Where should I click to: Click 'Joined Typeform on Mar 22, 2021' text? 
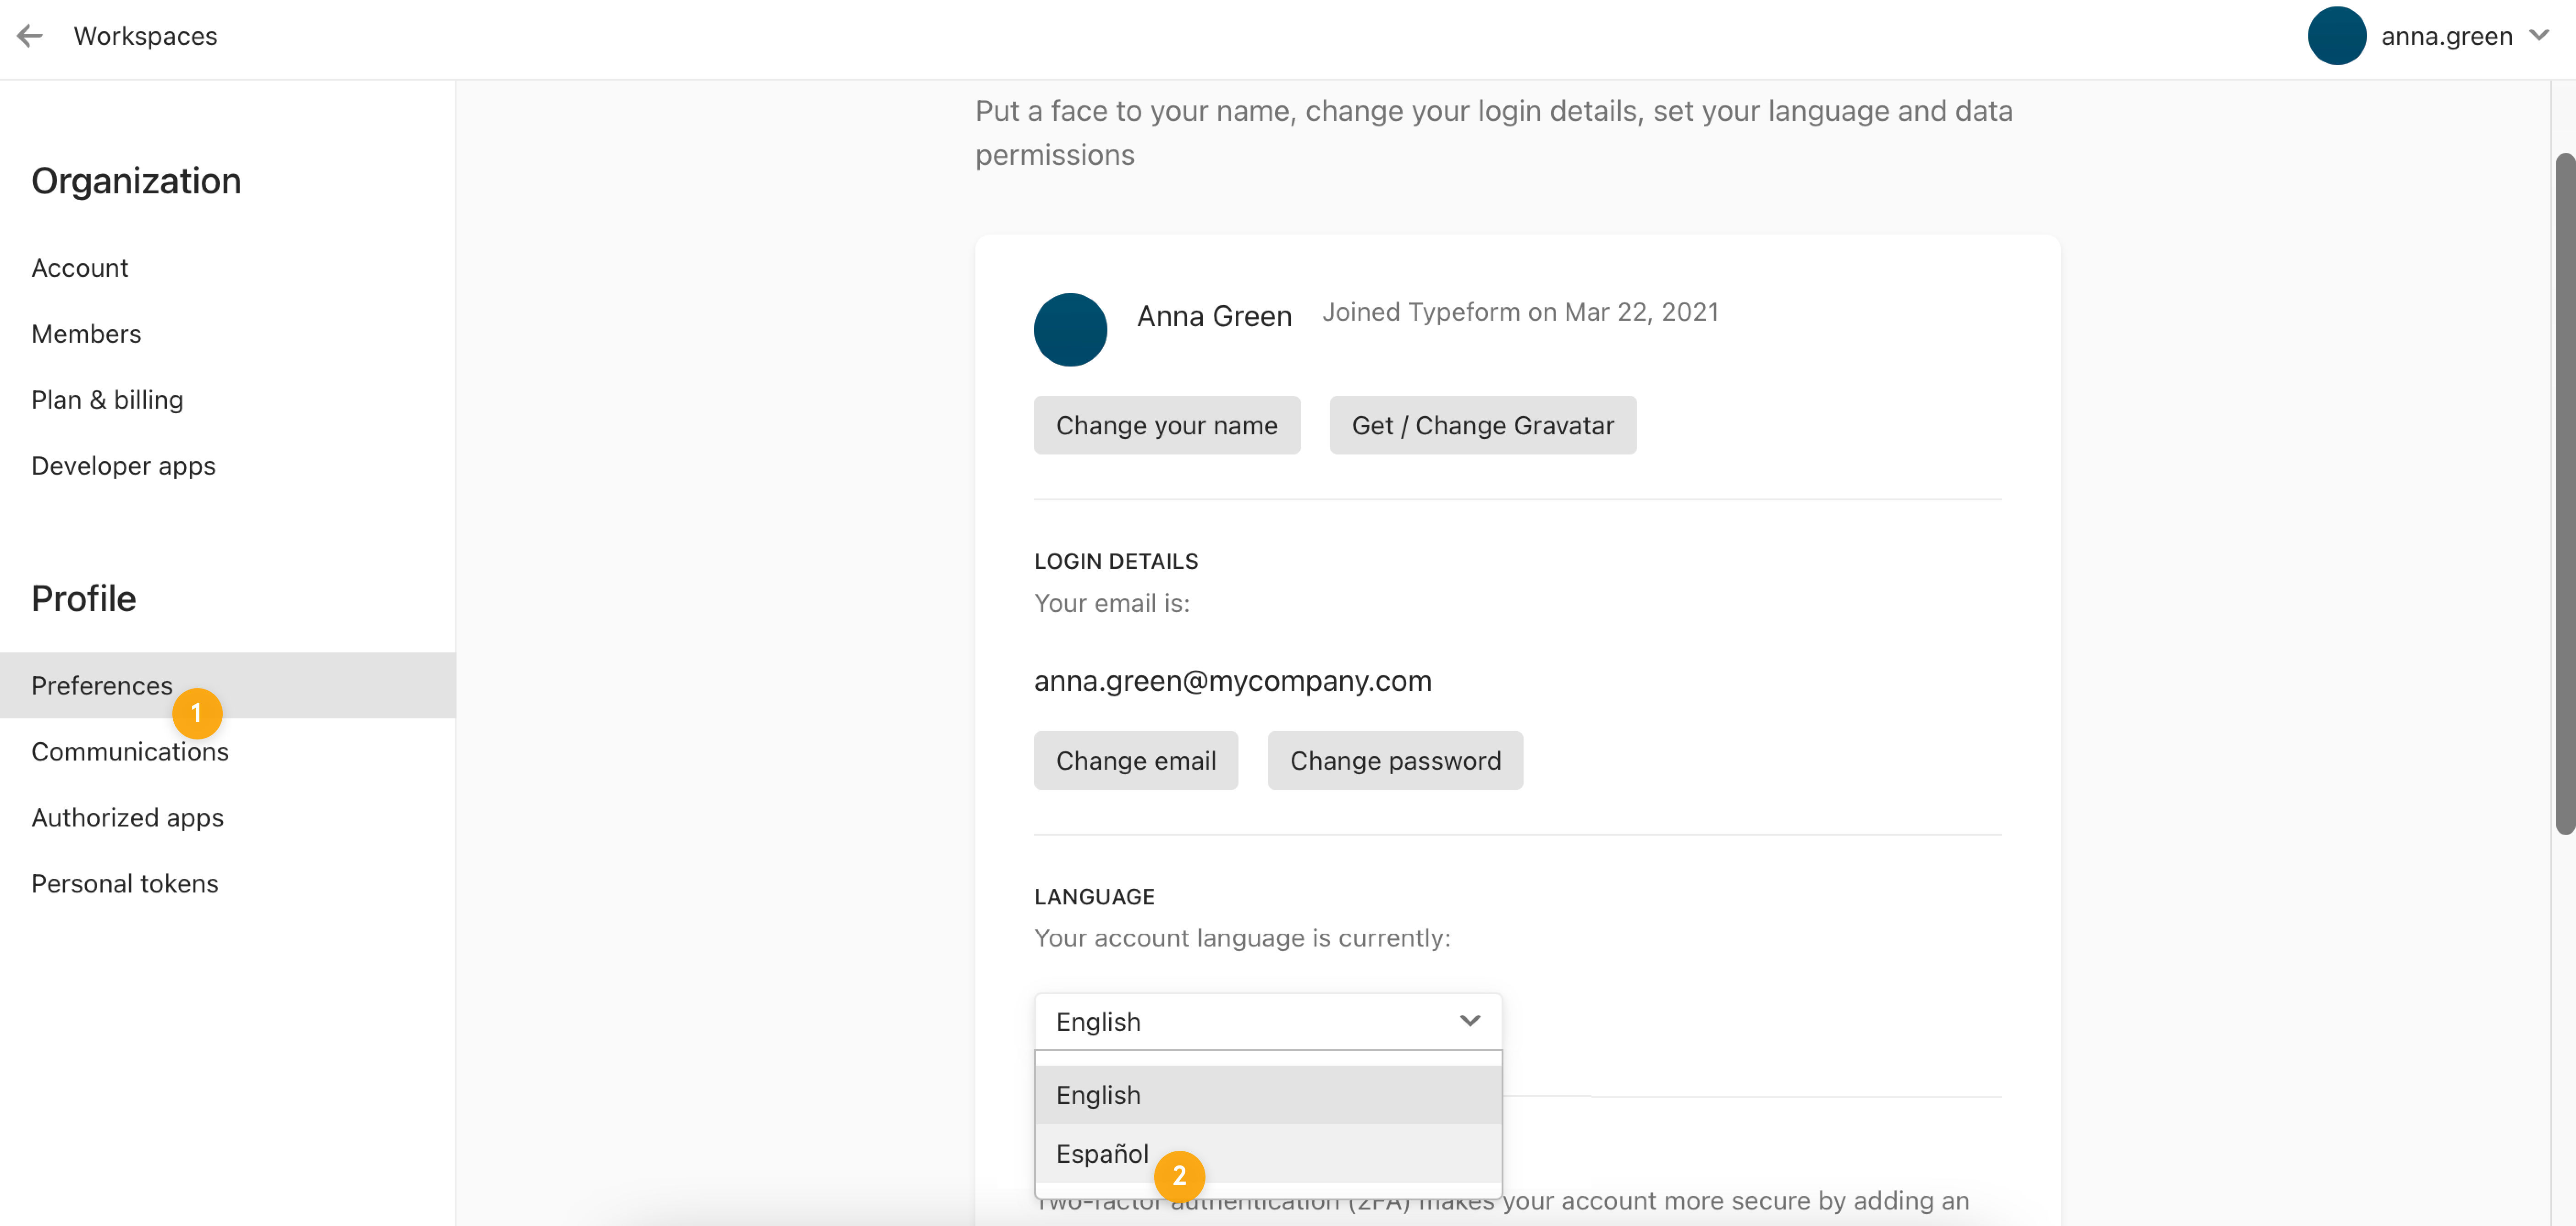point(1520,313)
